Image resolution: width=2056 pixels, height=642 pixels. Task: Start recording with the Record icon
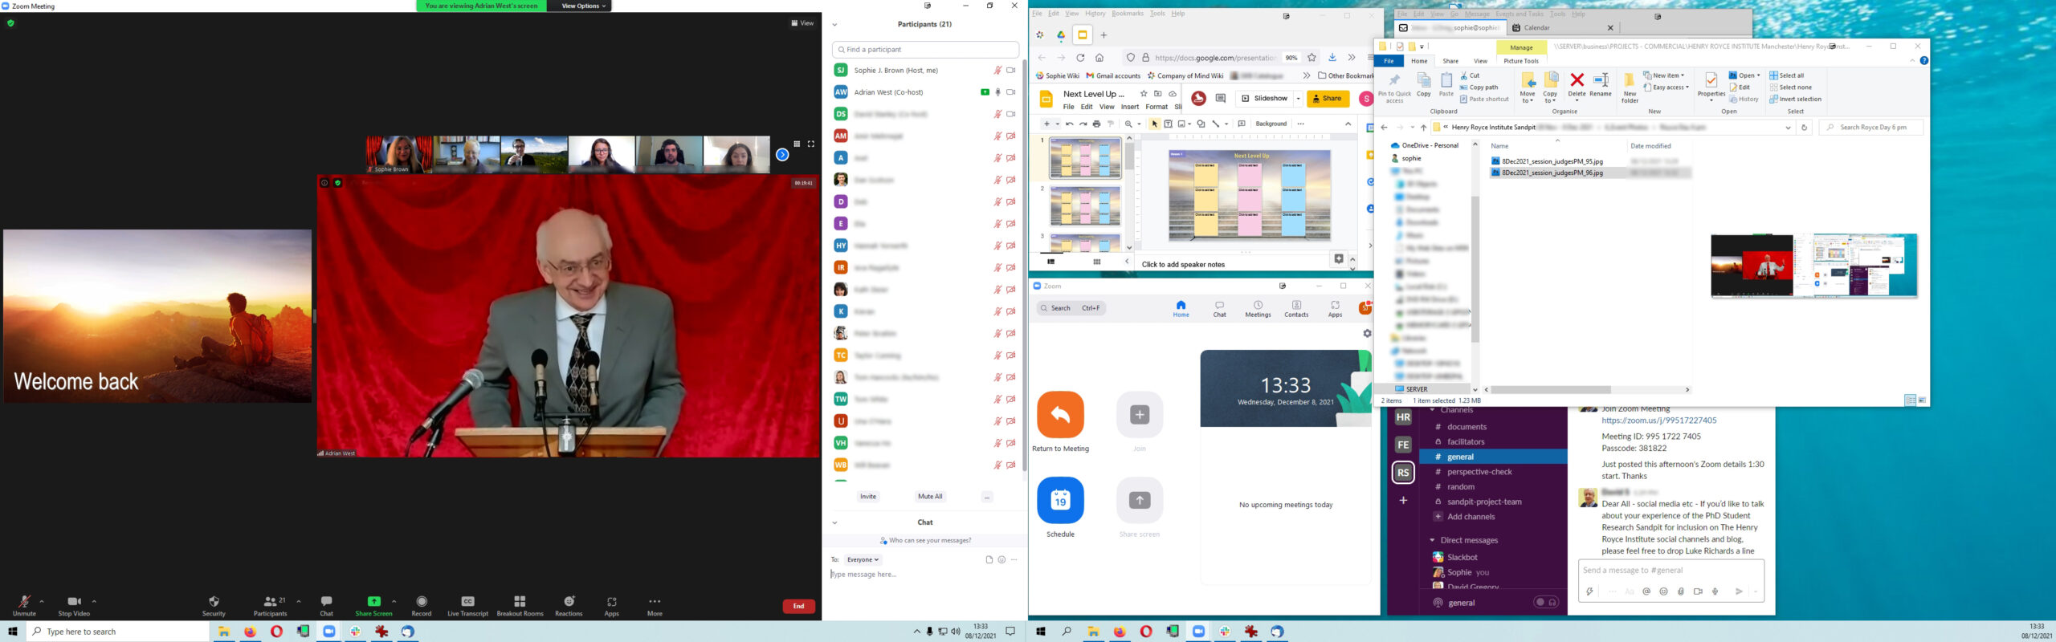(x=422, y=602)
